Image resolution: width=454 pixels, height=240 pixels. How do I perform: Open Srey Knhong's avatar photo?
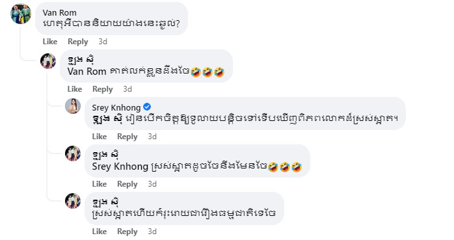click(73, 106)
